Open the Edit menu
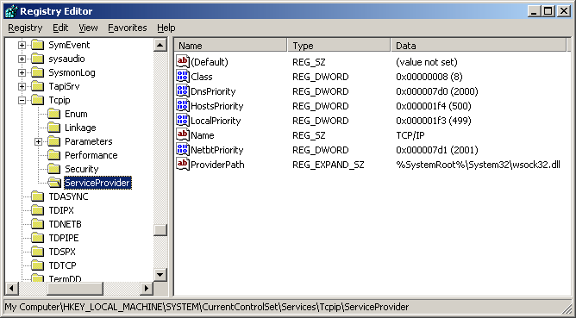The image size is (576, 318). pyautogui.click(x=60, y=28)
